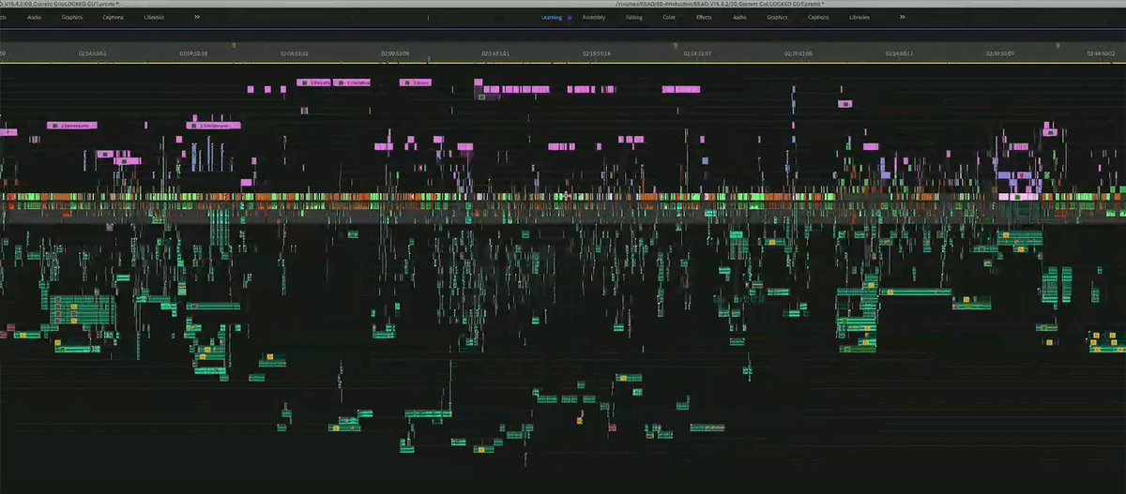Open the Learning workspace tab
The image size is (1126, 494).
[x=551, y=17]
